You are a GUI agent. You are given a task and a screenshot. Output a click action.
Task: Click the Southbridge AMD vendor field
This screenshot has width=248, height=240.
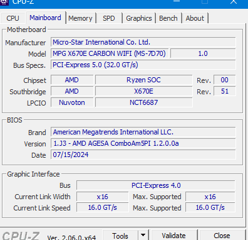coord(72,91)
